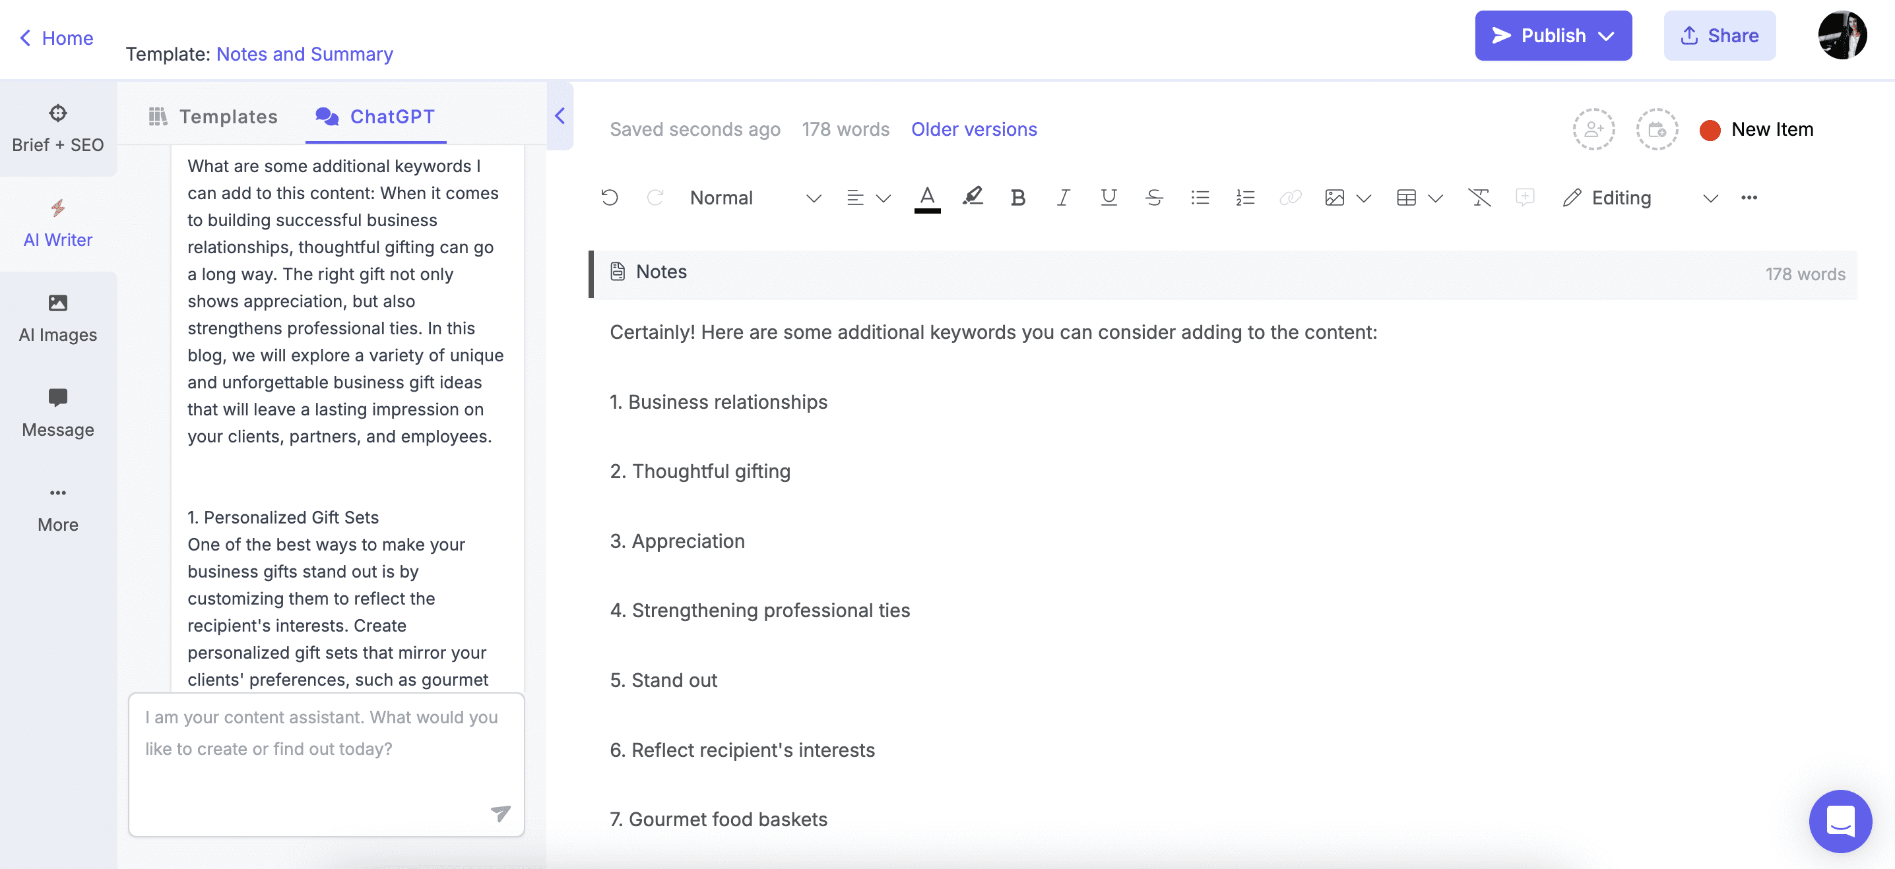Screen dimensions: 1895x869
Task: Go back to Home
Action: click(57, 38)
